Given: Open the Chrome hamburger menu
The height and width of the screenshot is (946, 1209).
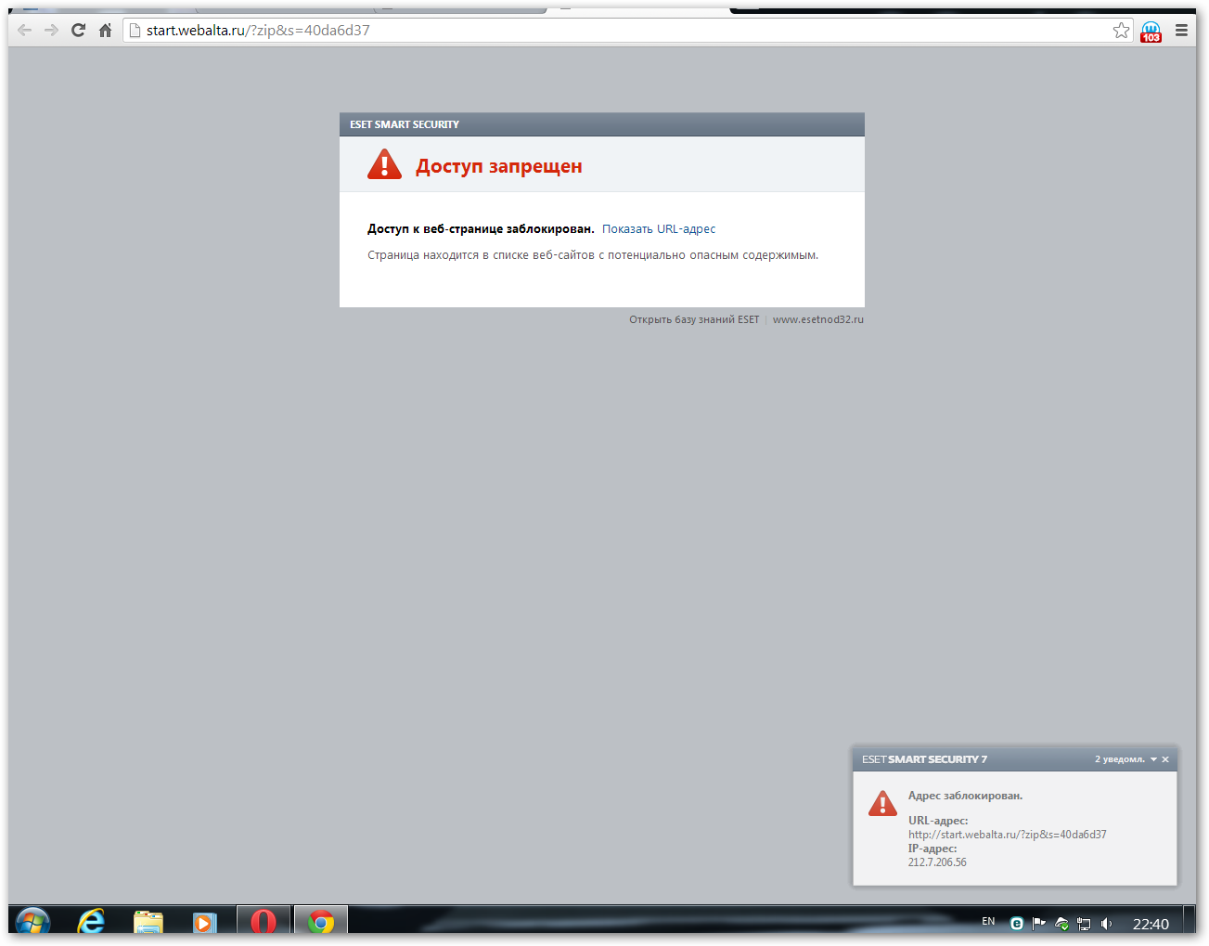Looking at the screenshot, I should click(x=1181, y=31).
